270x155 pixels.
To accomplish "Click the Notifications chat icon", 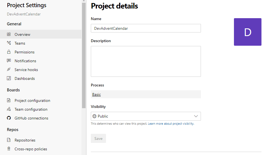I will pyautogui.click(x=9, y=61).
